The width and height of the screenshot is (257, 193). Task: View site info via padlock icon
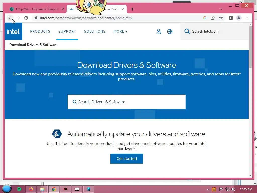point(36,18)
